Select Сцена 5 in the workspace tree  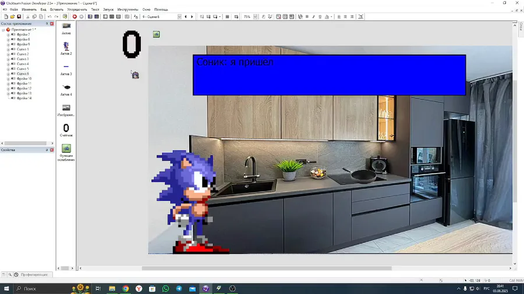(x=23, y=69)
